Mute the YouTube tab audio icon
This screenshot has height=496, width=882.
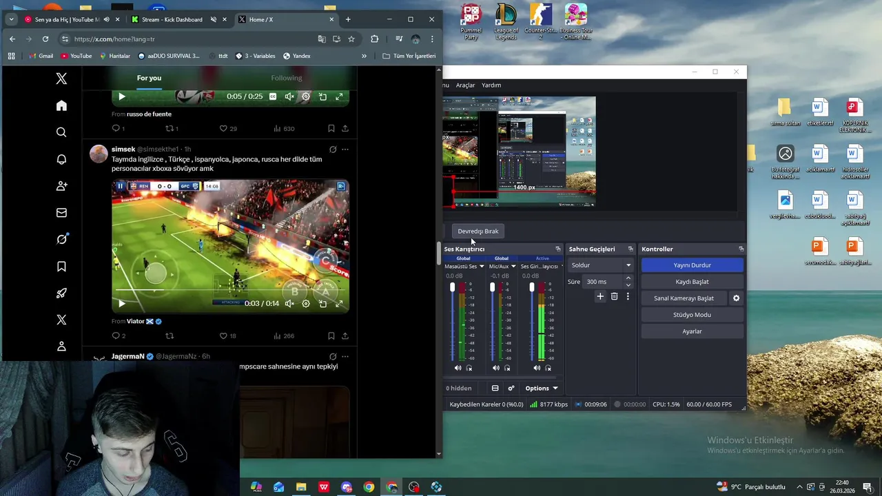[x=106, y=19]
